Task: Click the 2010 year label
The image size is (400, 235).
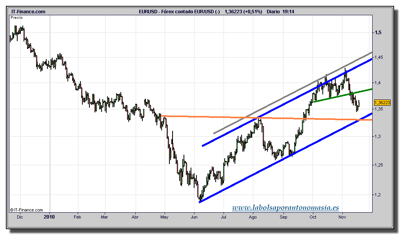Action: pyautogui.click(x=49, y=217)
